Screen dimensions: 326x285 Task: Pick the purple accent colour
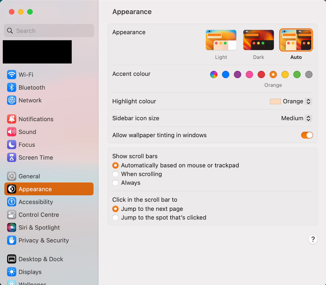[x=237, y=74]
